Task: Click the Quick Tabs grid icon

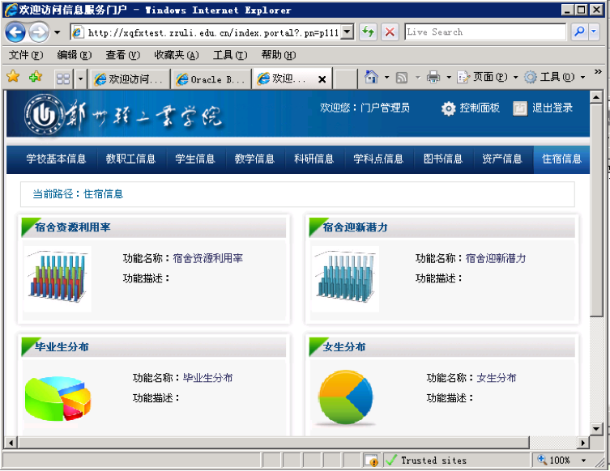Action: (63, 78)
